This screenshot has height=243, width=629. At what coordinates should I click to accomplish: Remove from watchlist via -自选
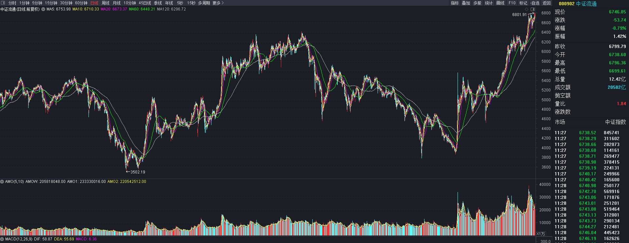pos(535,3)
